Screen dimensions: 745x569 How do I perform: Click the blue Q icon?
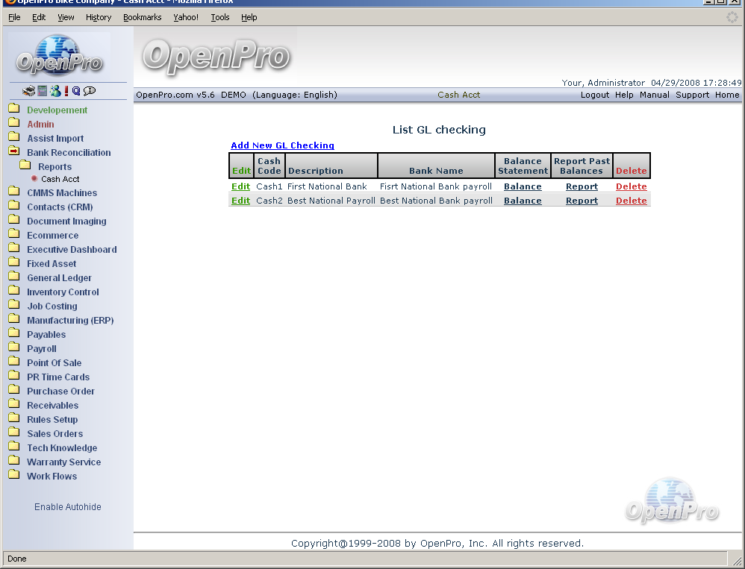pyautogui.click(x=76, y=91)
